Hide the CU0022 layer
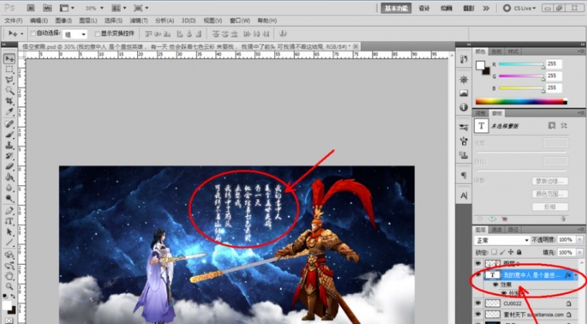The image size is (587, 324). (478, 304)
